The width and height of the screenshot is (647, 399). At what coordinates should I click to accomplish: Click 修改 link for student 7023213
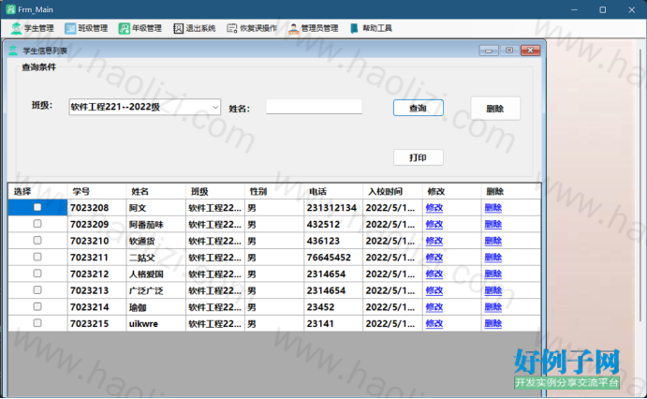pos(434,290)
